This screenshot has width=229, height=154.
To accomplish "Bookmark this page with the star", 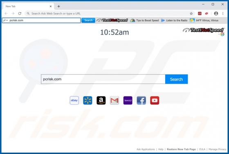I will coord(191,14).
